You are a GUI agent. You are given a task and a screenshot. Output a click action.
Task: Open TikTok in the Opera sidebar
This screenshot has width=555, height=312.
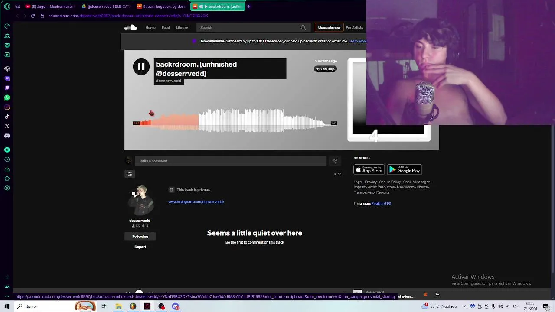(7, 117)
